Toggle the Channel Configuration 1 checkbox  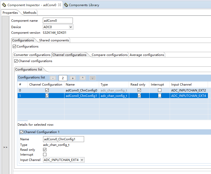coord(21,132)
